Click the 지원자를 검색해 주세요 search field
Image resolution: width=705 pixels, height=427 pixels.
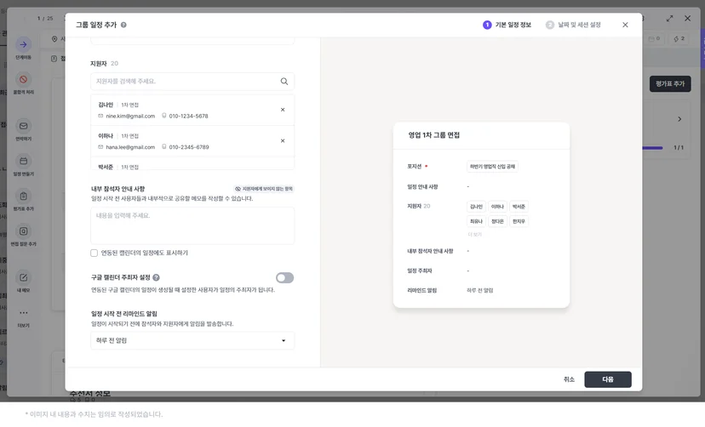tap(192, 82)
